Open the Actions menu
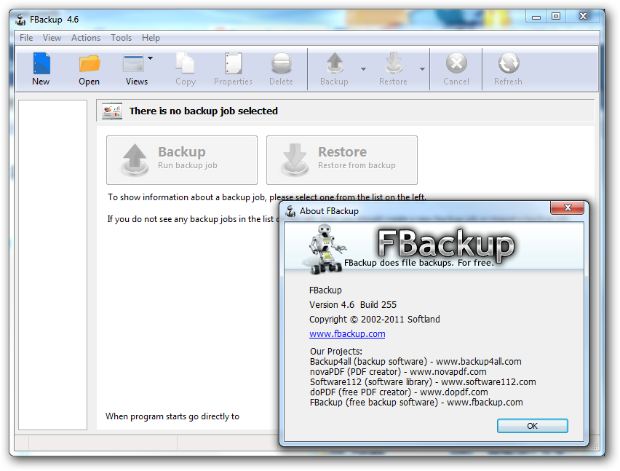This screenshot has height=471, width=620. (86, 38)
